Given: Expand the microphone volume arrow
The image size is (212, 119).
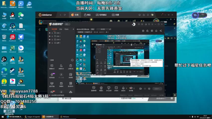Looking at the screenshot, I should pyautogui.click(x=126, y=88).
